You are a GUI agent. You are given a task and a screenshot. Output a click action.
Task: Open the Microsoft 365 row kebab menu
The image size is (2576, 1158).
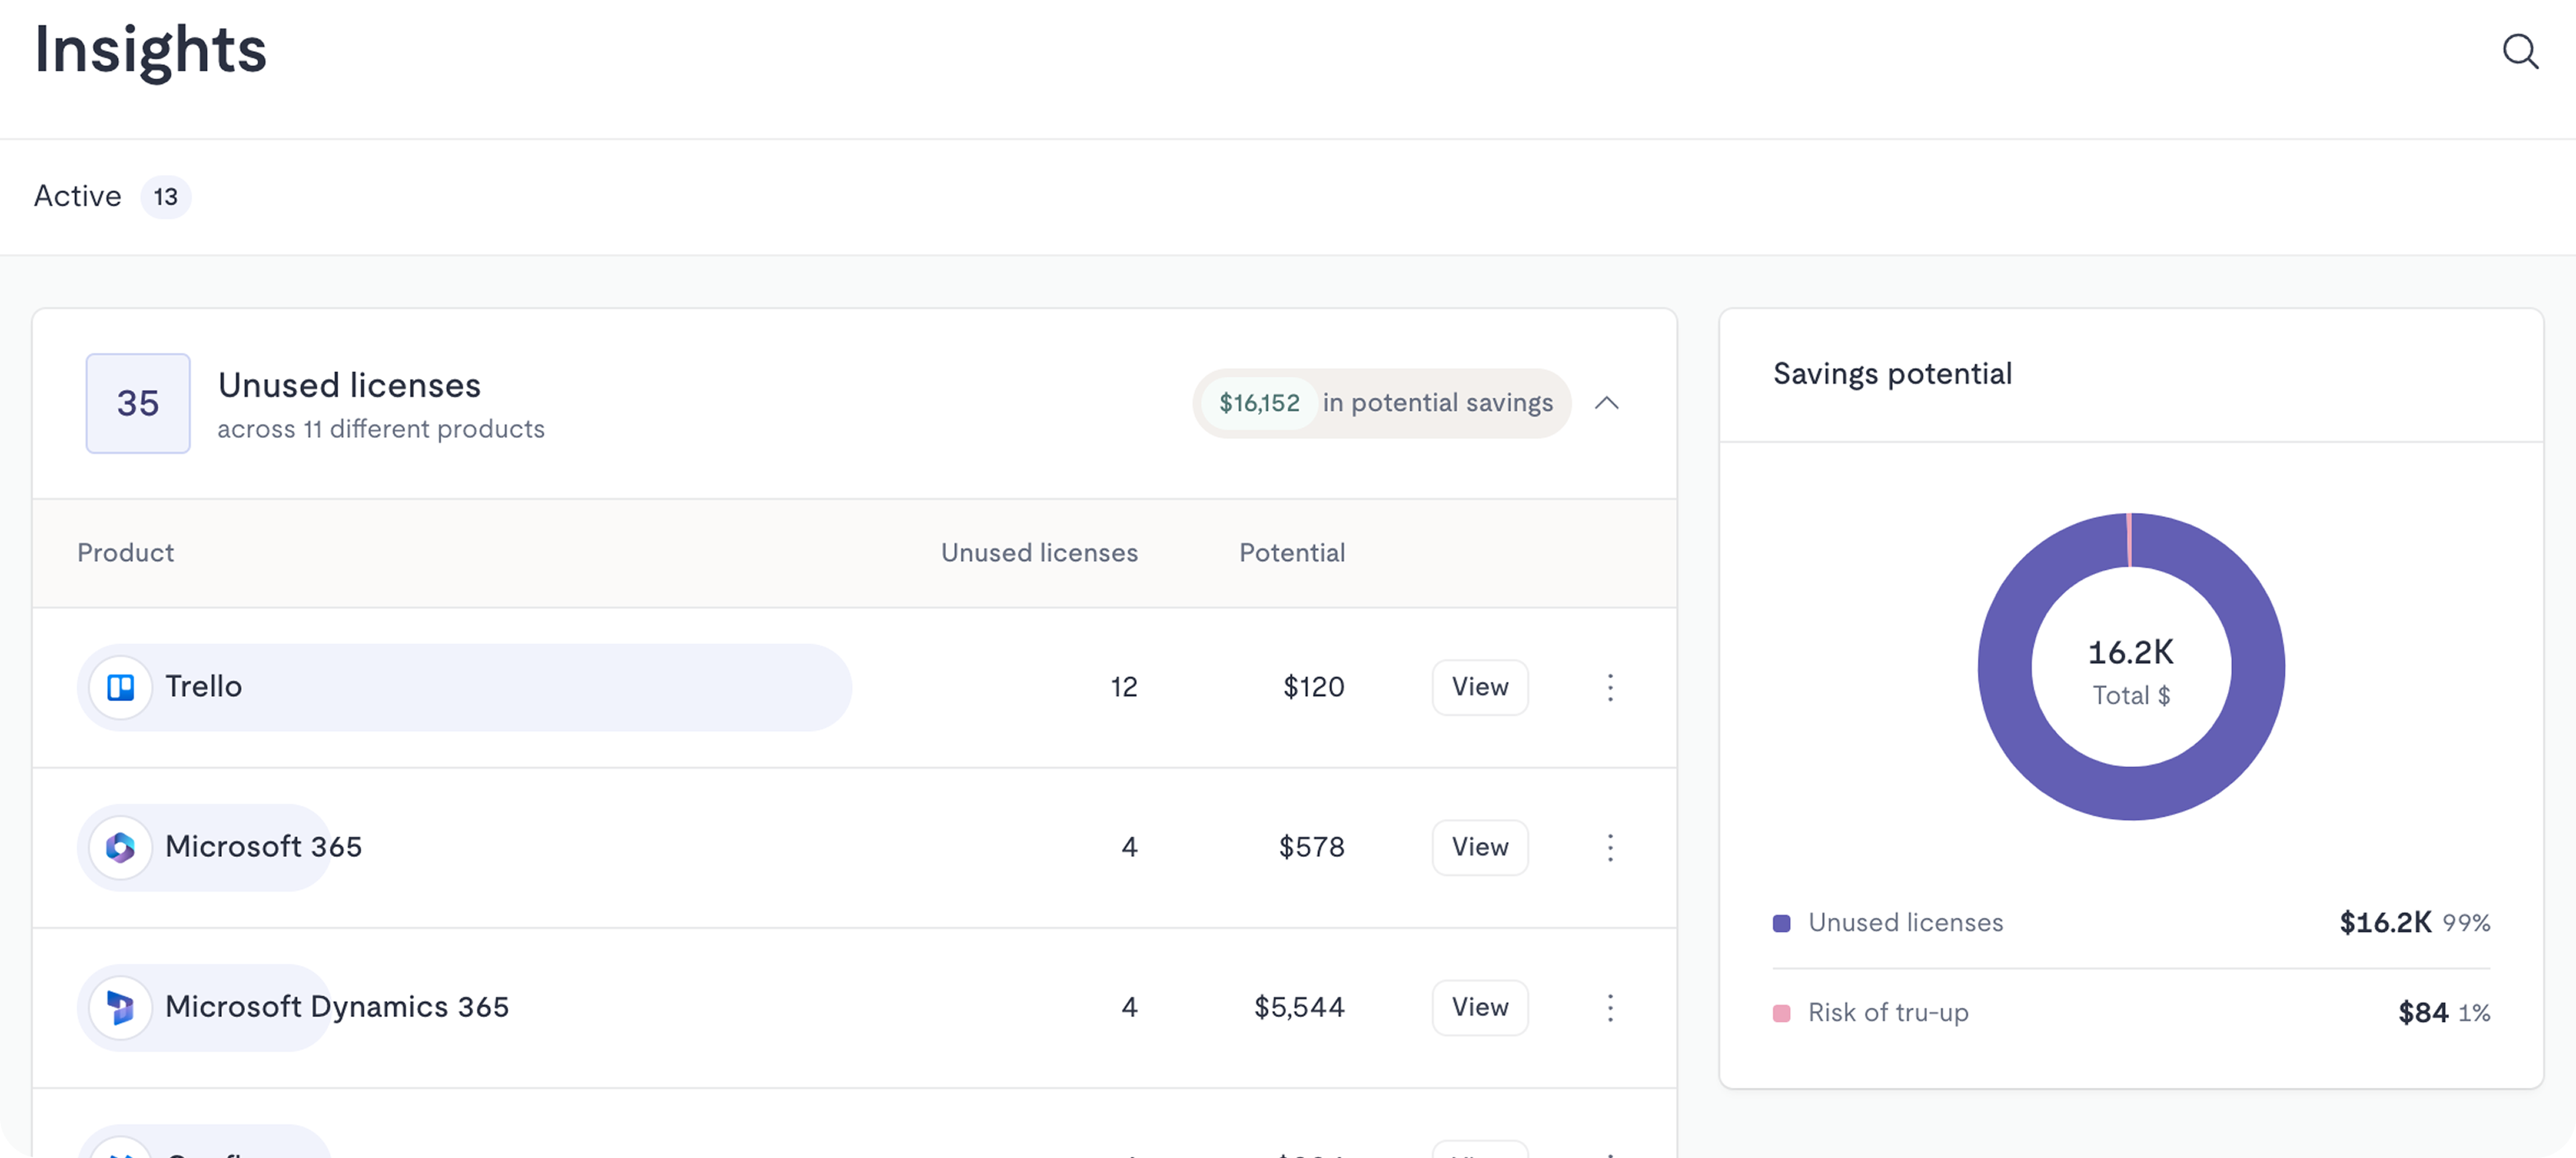[1610, 848]
